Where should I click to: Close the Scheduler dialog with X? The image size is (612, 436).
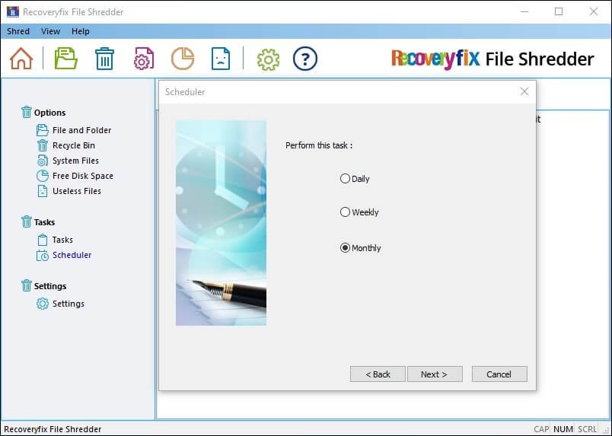click(524, 92)
